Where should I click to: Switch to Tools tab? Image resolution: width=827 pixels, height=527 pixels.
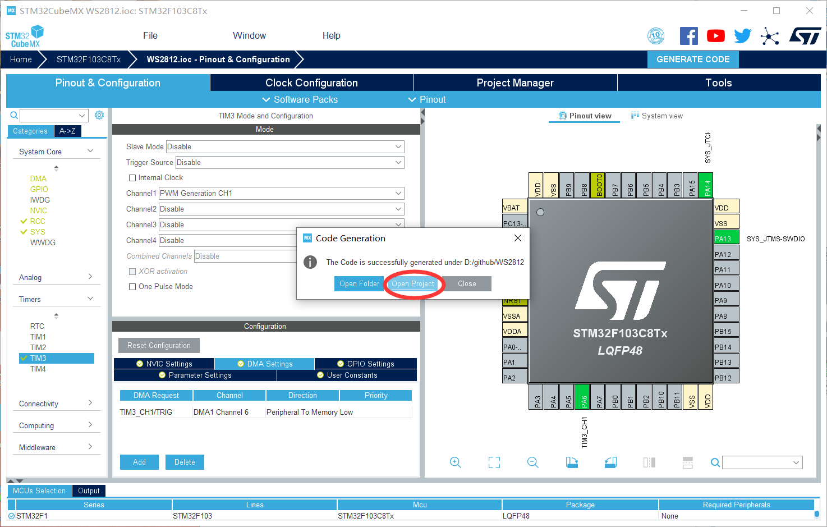point(719,83)
